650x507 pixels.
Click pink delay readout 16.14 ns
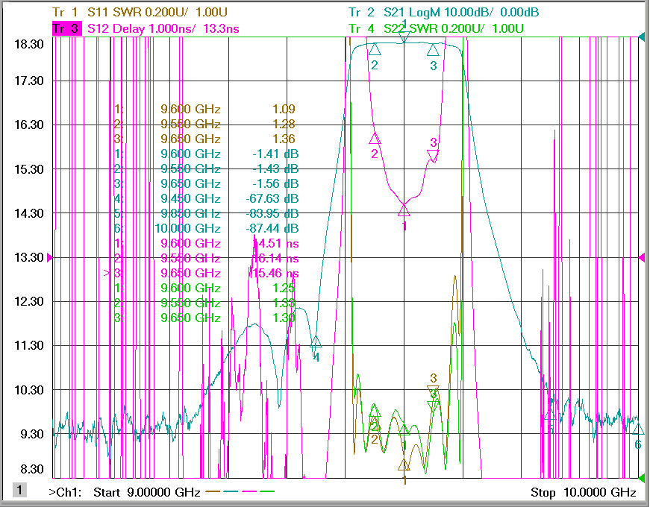pyautogui.click(x=275, y=258)
